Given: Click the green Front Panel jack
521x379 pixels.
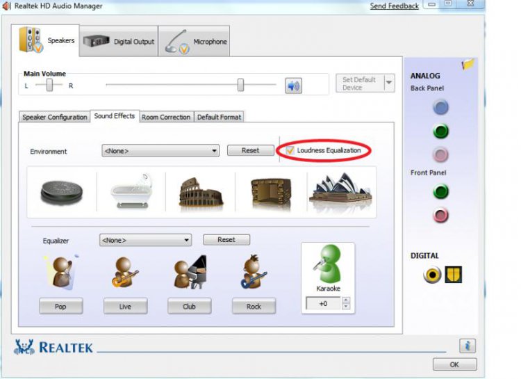Looking at the screenshot, I should pos(440,192).
